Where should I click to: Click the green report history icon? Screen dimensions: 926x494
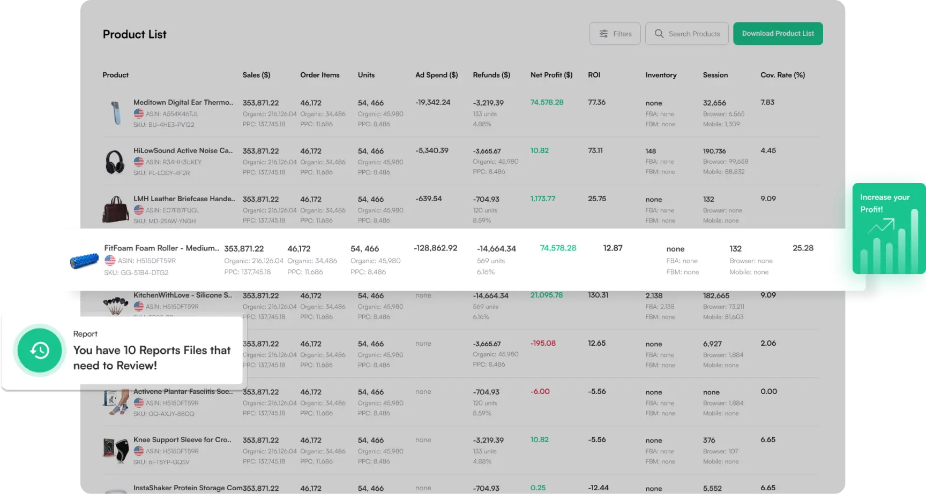pyautogui.click(x=40, y=351)
